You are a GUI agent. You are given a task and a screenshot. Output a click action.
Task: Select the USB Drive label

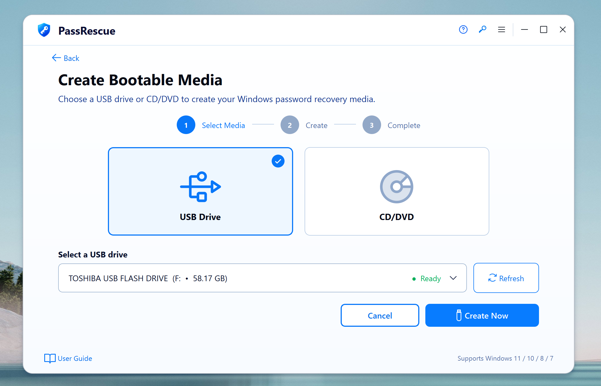pyautogui.click(x=200, y=217)
